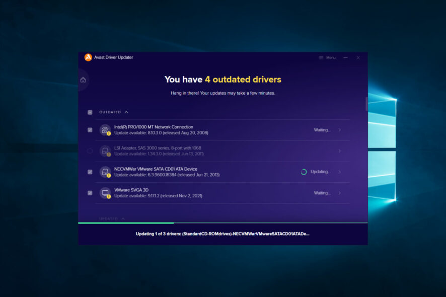Click the NECVMWar SATA CD-ROM device icon
Screen dimensions: 446x297
coord(105,172)
